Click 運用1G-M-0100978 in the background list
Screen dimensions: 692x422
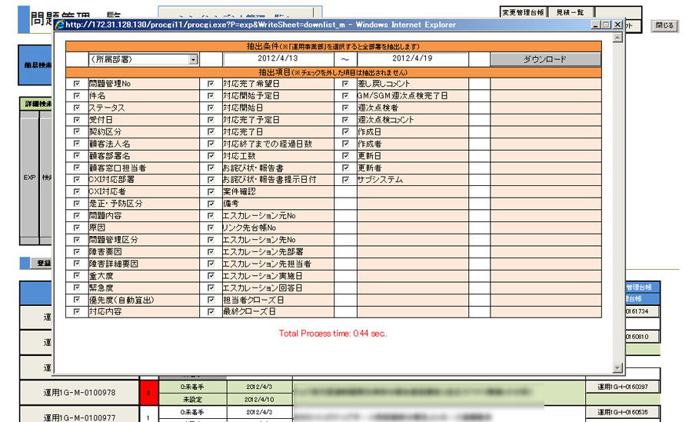(x=79, y=393)
